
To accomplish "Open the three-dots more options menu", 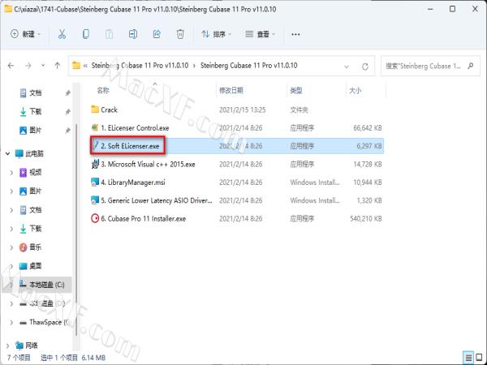I will 295,34.
